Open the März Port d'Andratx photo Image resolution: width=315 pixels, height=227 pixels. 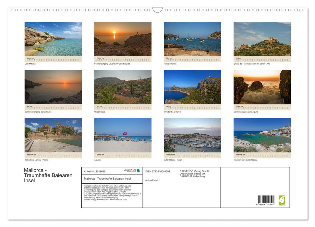[x=192, y=38]
